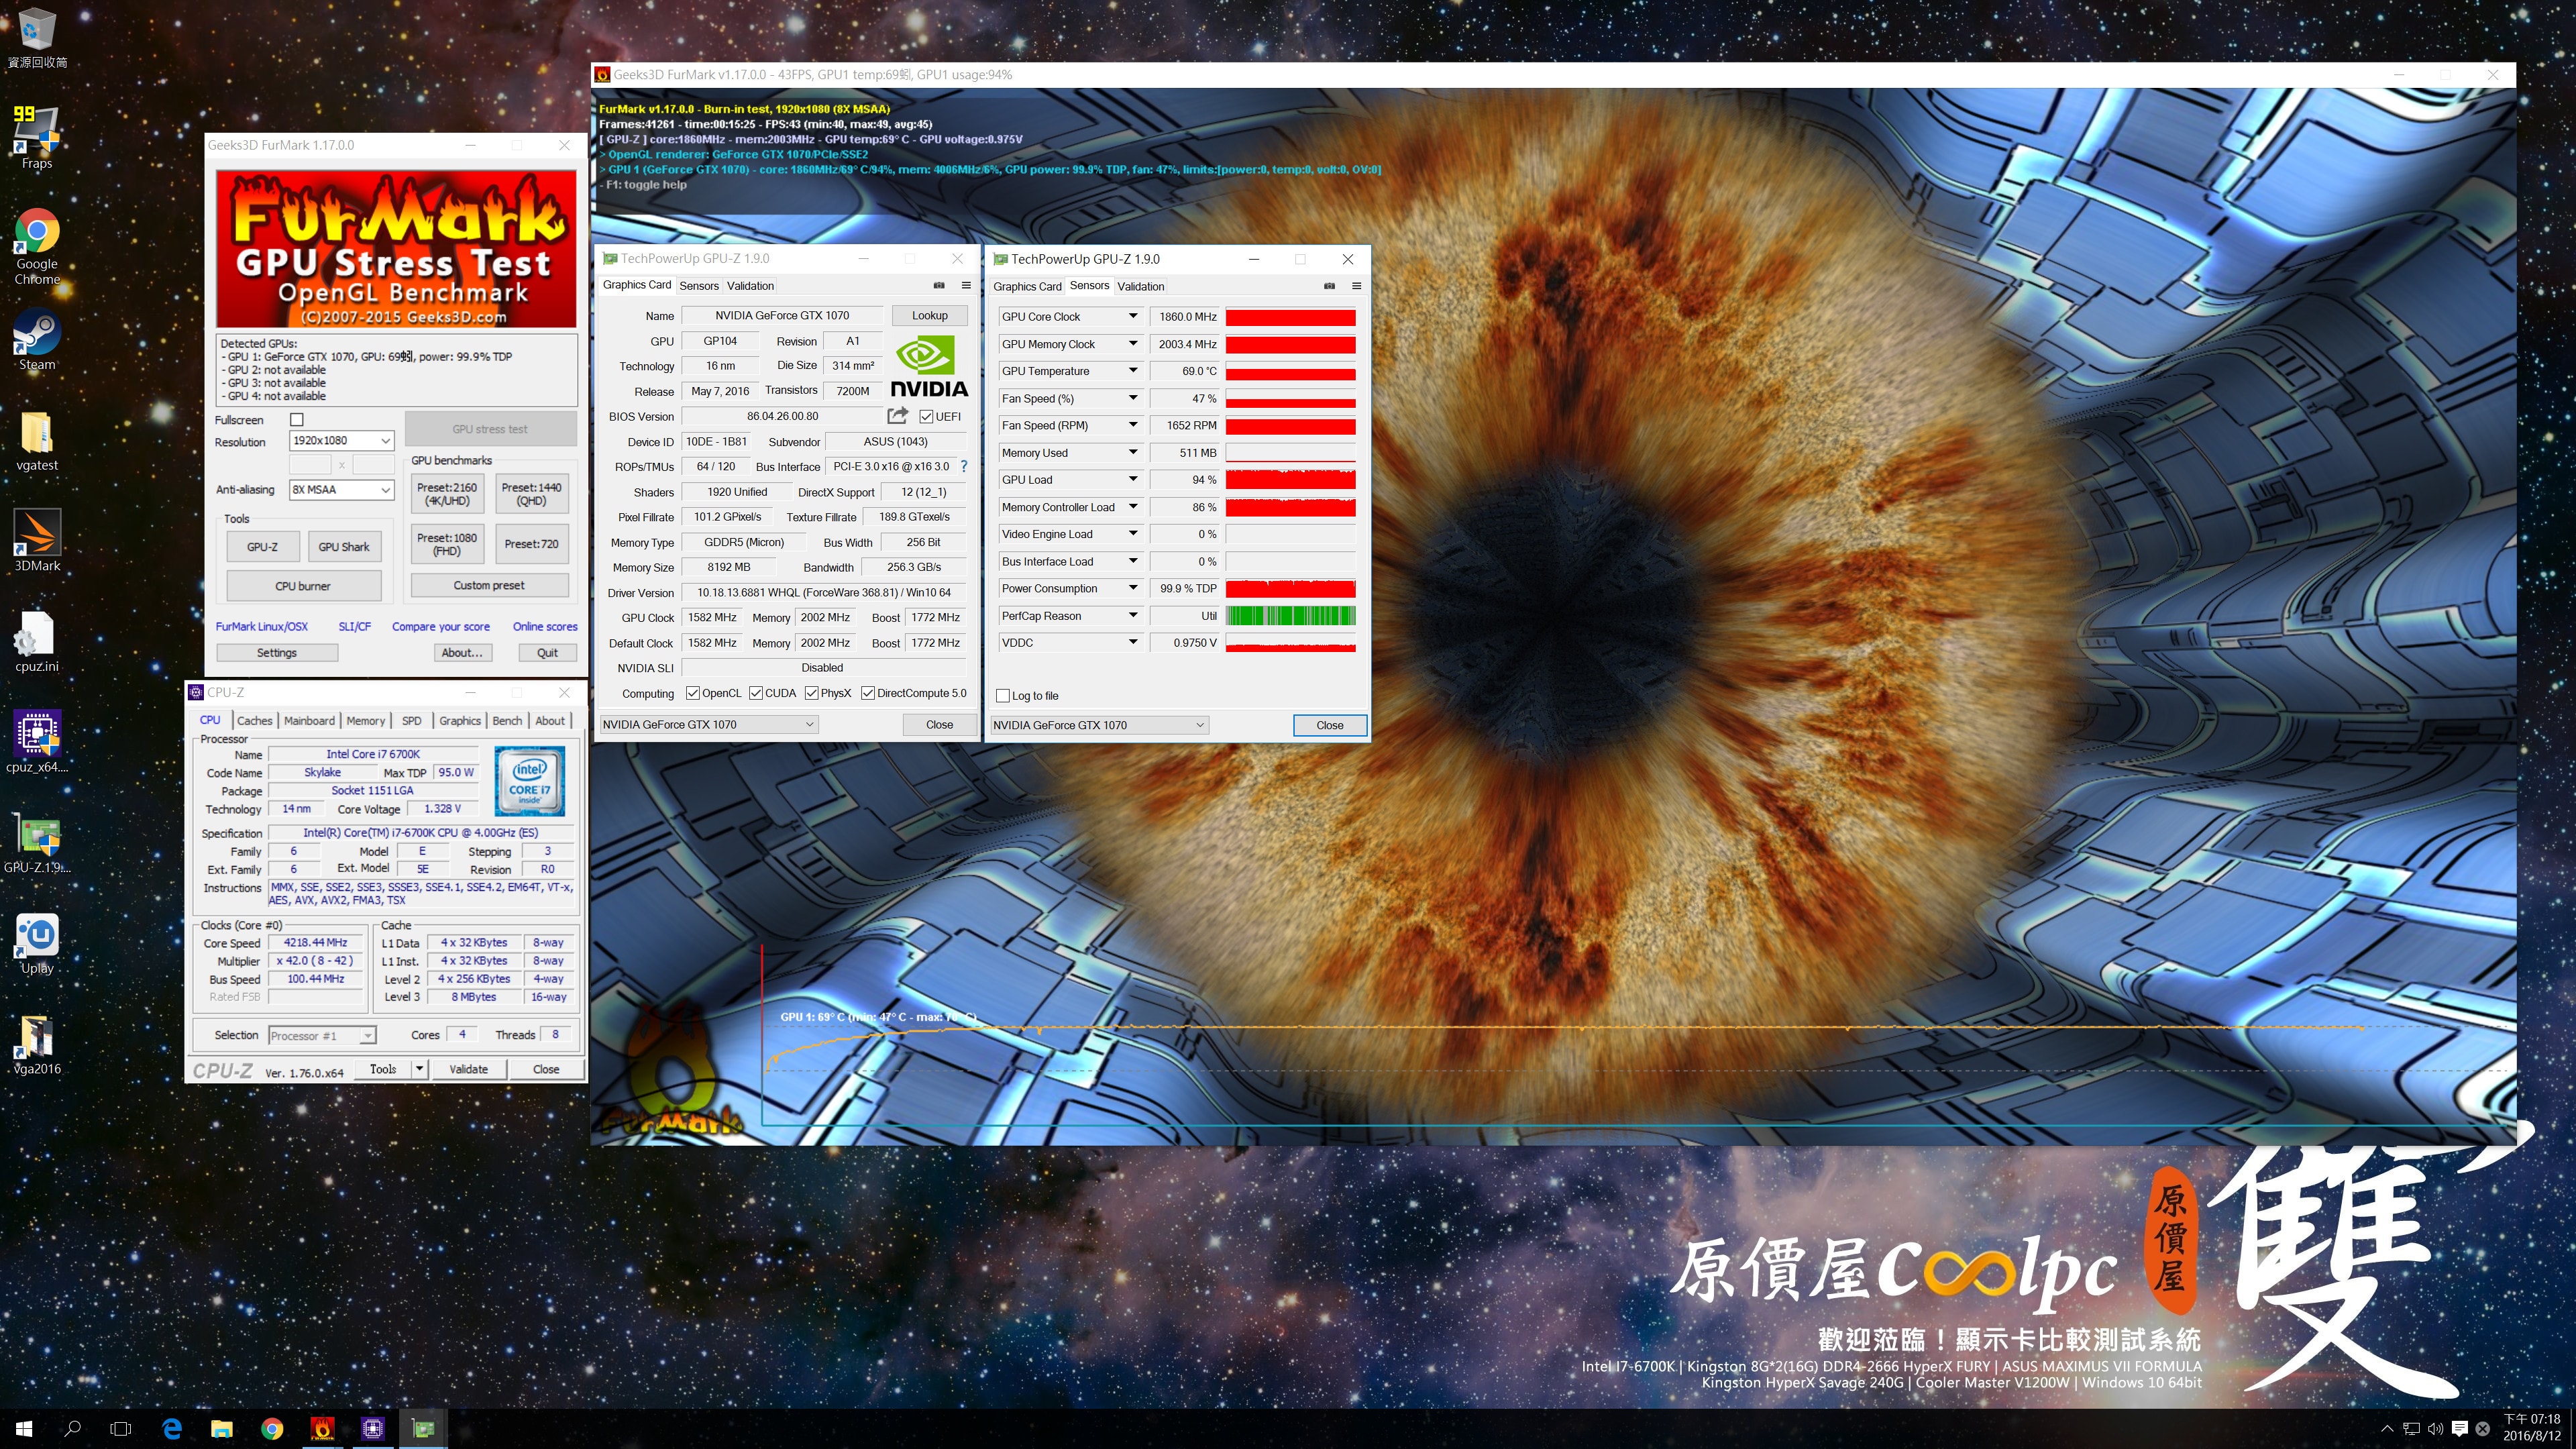Open the 3DMark desktop shortcut
Image resolution: width=2576 pixels, height=1449 pixels.
tap(37, 541)
